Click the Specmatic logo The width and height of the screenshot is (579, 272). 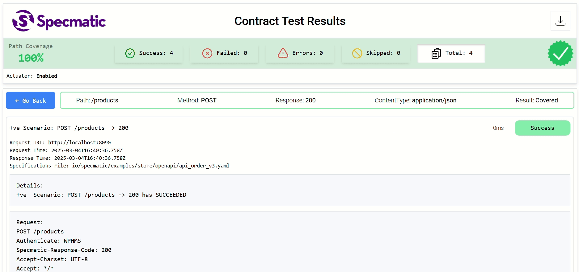click(59, 21)
